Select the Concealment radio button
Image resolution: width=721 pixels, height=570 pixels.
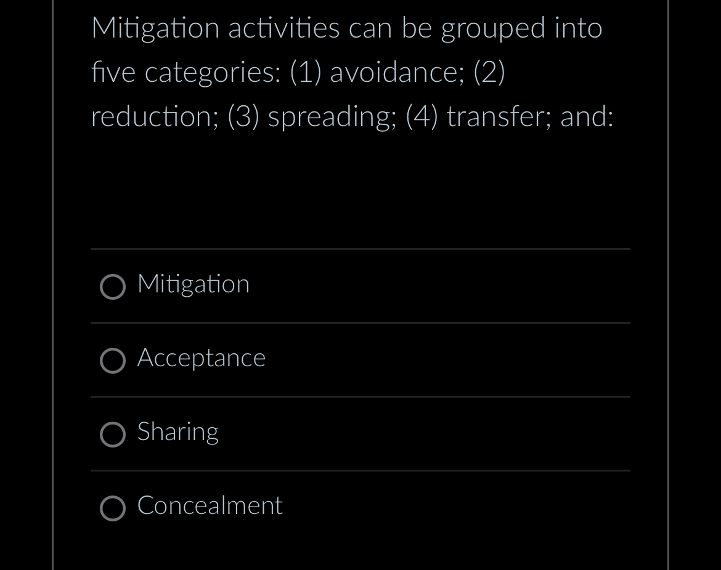[113, 508]
